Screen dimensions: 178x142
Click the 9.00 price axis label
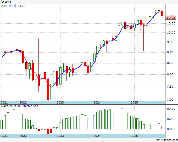click(x=170, y=52)
